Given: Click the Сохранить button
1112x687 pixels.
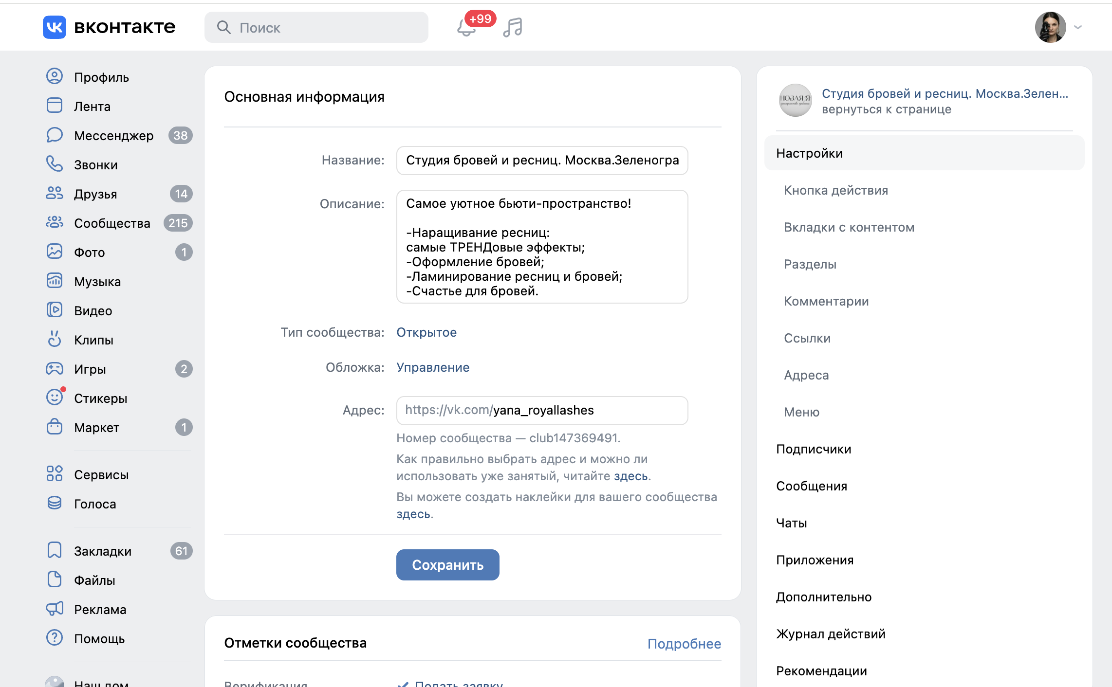Looking at the screenshot, I should pyautogui.click(x=448, y=565).
